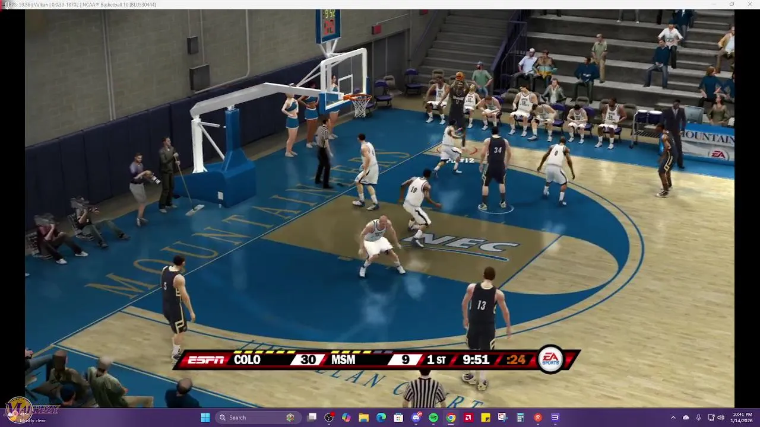Click the ESPN logo on the scoreboard
Viewport: 760px width, 427px height.
[x=206, y=360]
